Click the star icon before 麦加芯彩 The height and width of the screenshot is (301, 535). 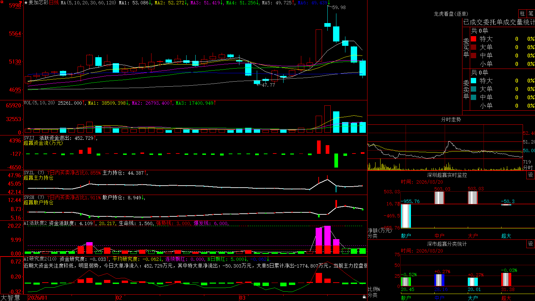tap(26, 3)
